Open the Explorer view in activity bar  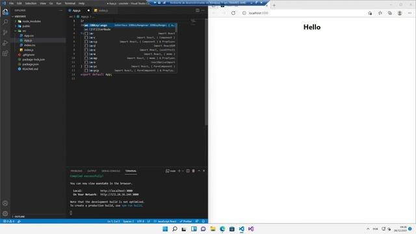coord(5,12)
